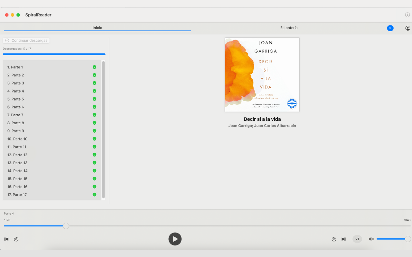Select chapter 10. Parte 10
Screen dimensions: 412x257
[52, 139]
